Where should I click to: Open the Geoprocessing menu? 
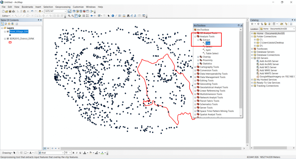63,7
